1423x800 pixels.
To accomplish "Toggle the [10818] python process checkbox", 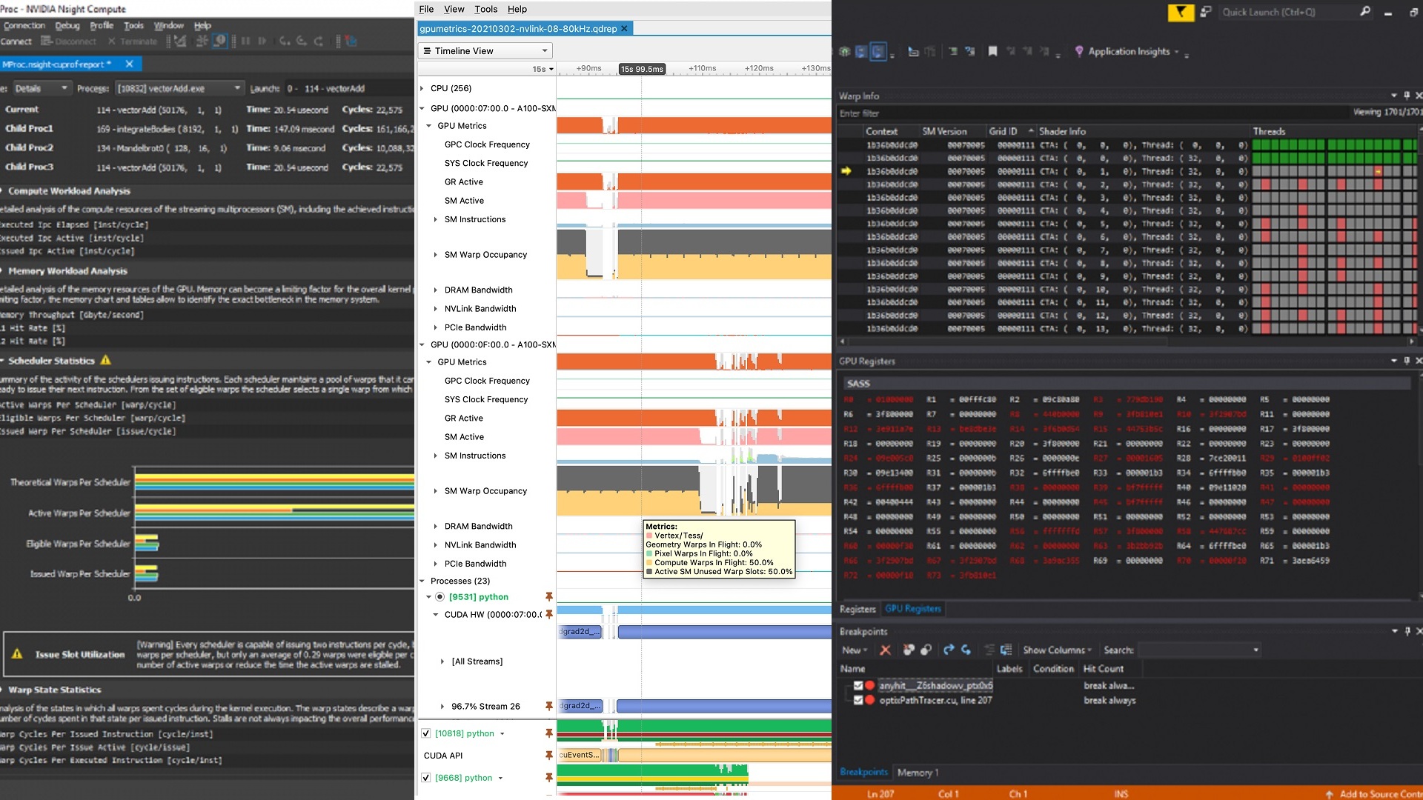I will [426, 733].
